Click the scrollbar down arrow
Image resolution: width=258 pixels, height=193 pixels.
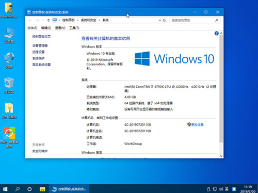pyautogui.click(x=221, y=156)
